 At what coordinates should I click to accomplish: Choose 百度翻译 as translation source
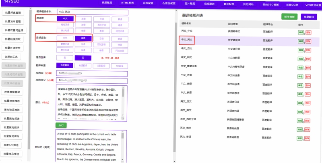pos(64,65)
